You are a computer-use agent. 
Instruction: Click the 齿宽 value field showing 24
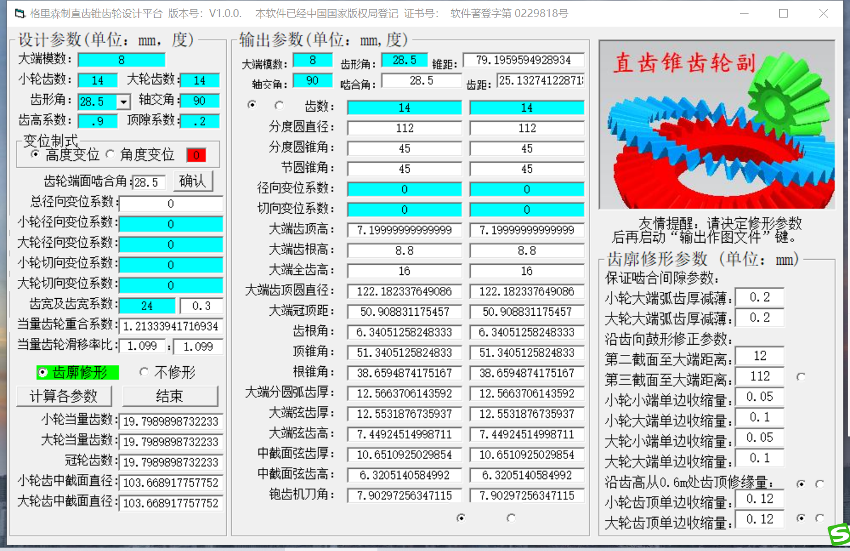point(147,306)
